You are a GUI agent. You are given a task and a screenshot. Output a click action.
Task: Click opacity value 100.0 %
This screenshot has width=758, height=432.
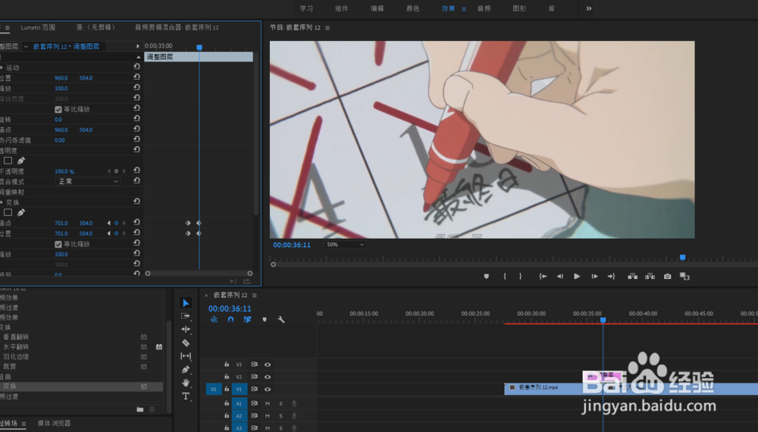(x=64, y=171)
